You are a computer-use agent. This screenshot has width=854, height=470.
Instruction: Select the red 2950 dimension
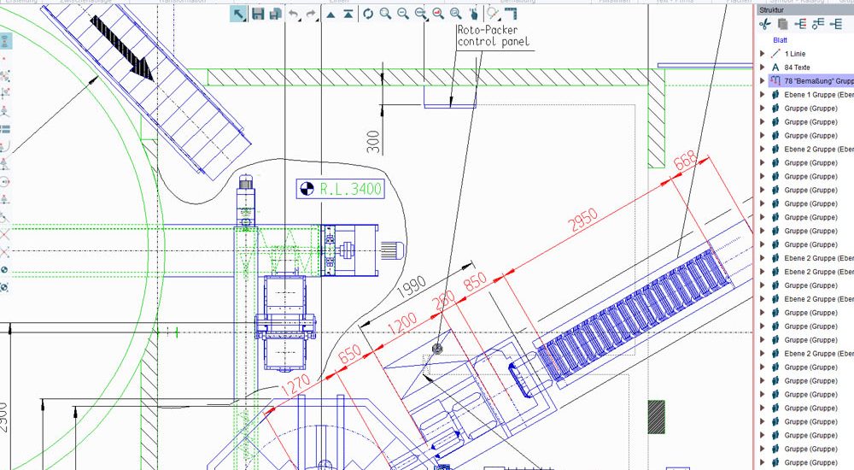click(582, 220)
